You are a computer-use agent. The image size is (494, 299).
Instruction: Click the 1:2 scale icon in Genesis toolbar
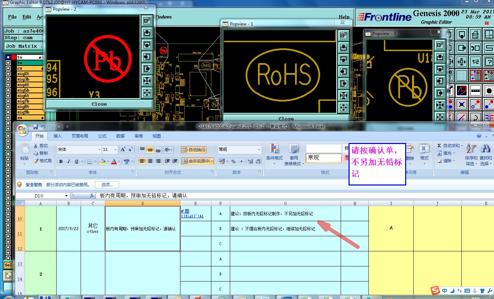(x=475, y=62)
